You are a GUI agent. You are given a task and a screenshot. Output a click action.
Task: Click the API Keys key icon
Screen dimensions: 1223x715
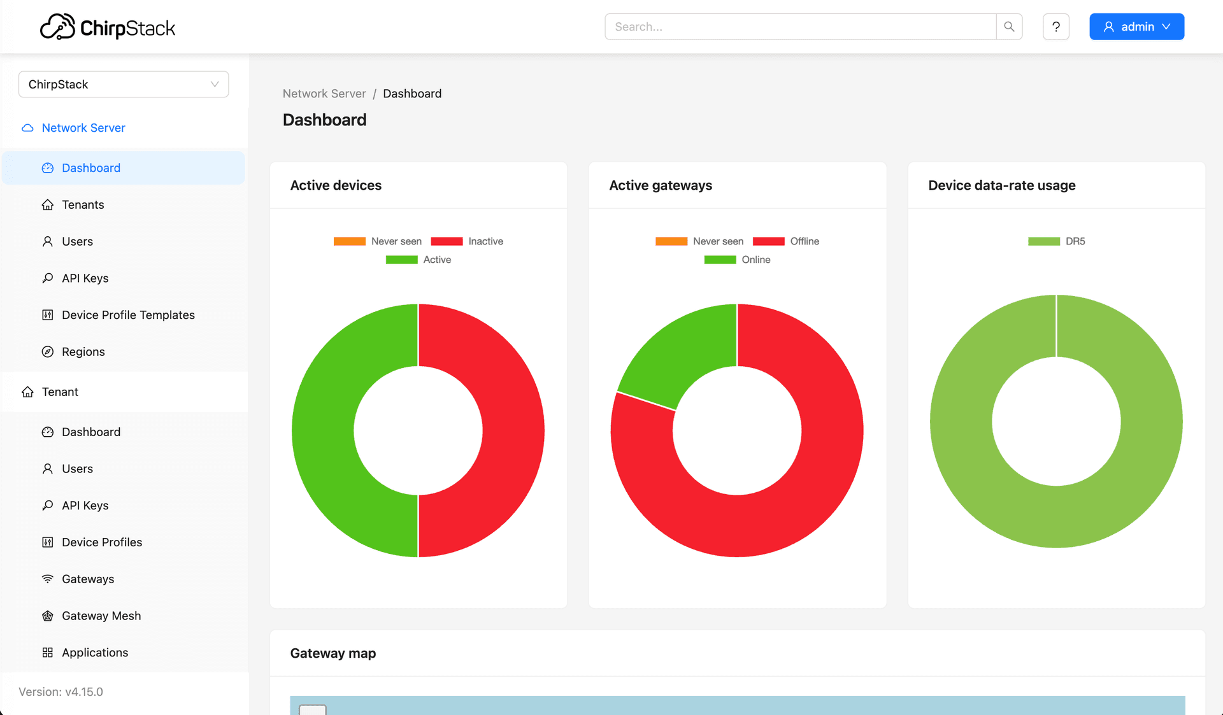(x=48, y=278)
